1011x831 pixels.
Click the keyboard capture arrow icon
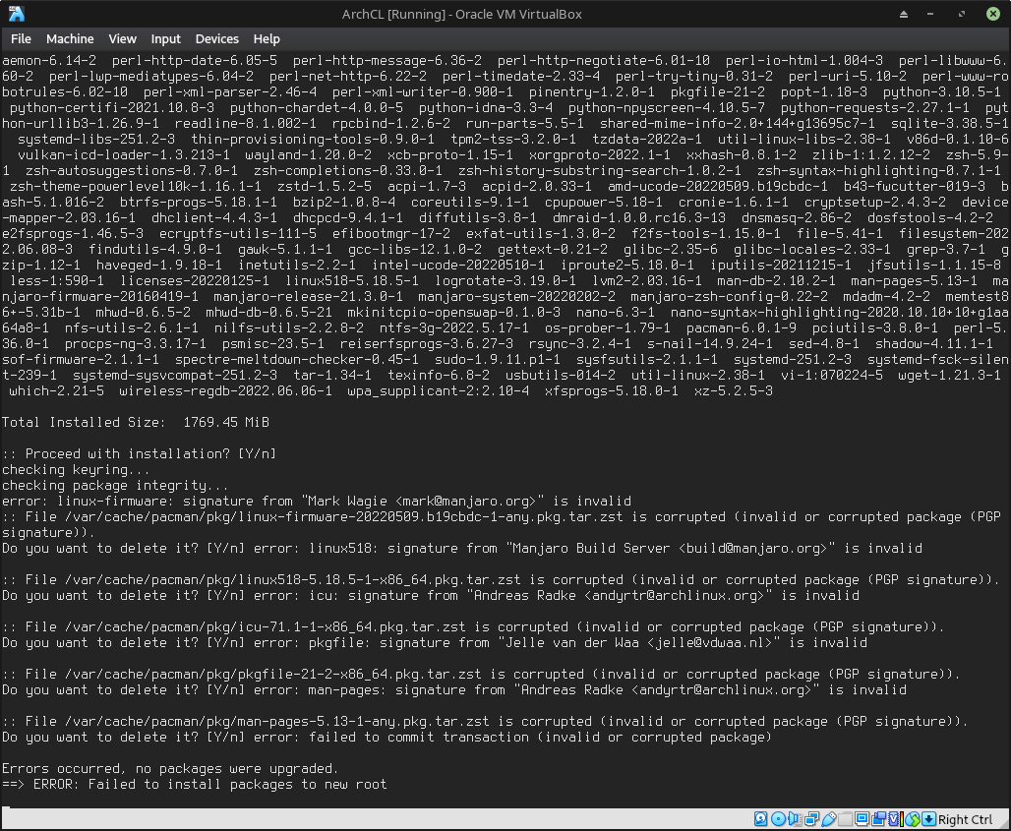(x=928, y=819)
